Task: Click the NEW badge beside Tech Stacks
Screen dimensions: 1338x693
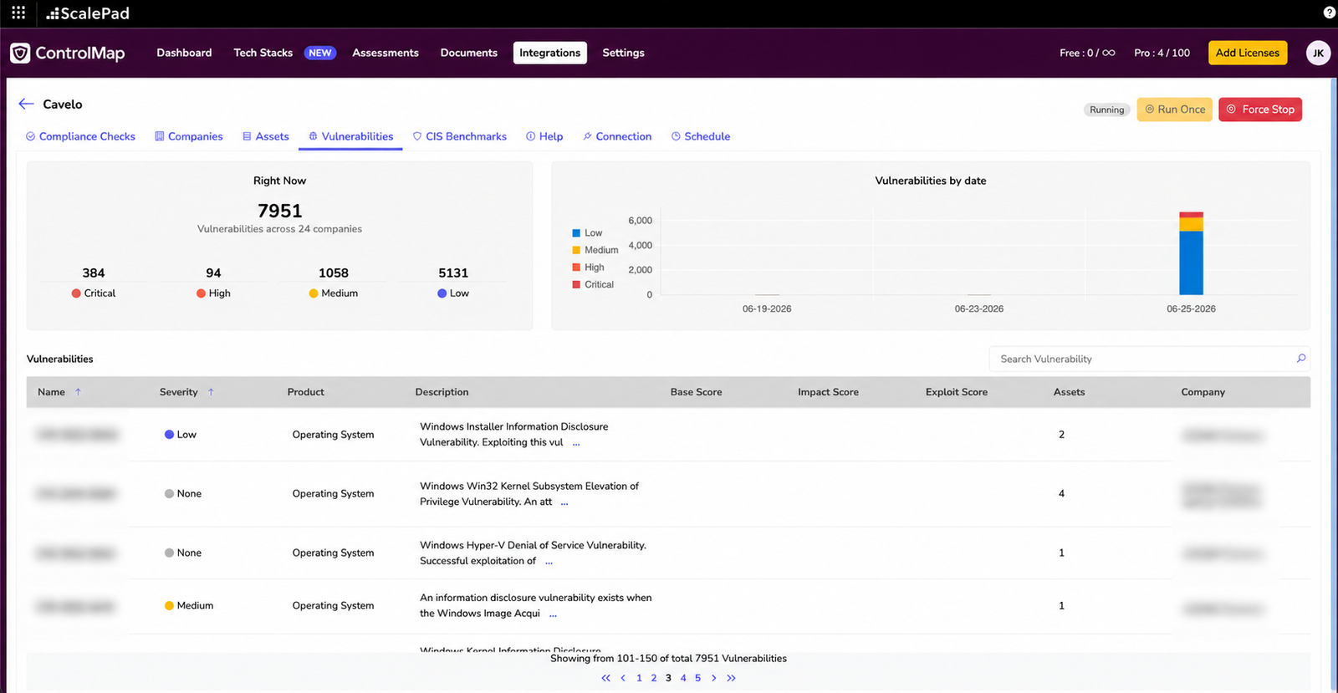Action: point(320,53)
